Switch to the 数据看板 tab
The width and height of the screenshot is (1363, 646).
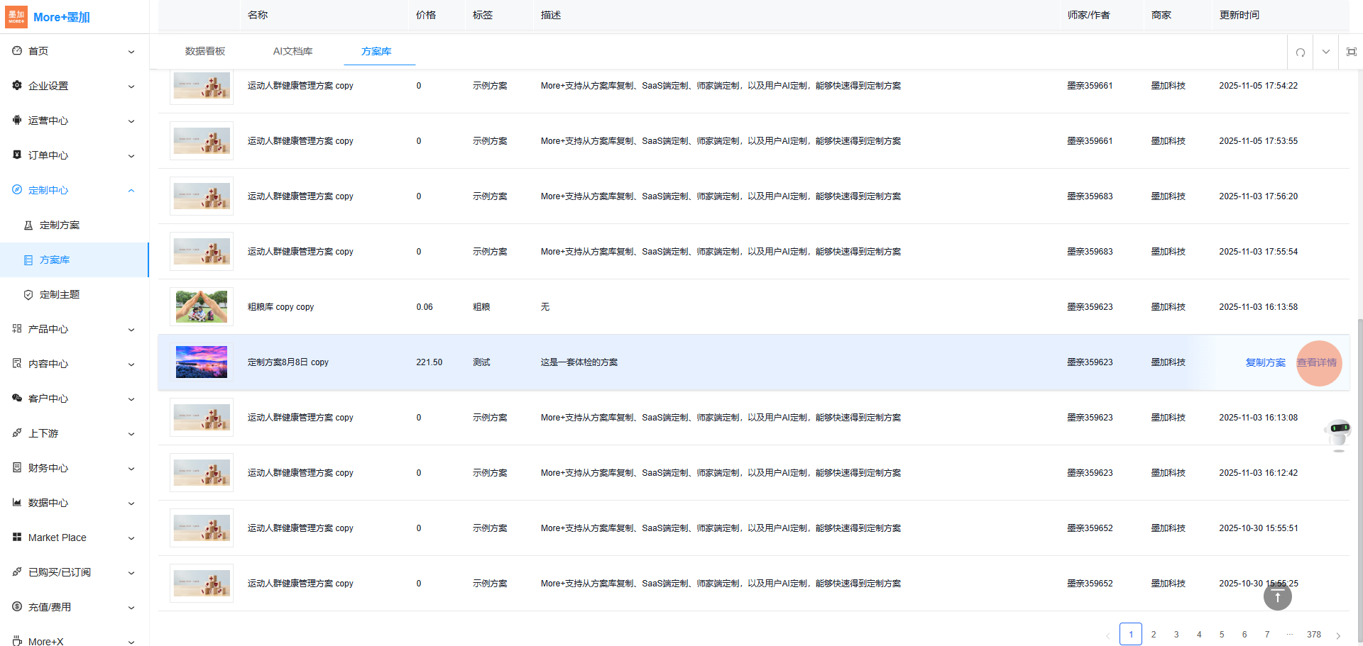(x=205, y=51)
